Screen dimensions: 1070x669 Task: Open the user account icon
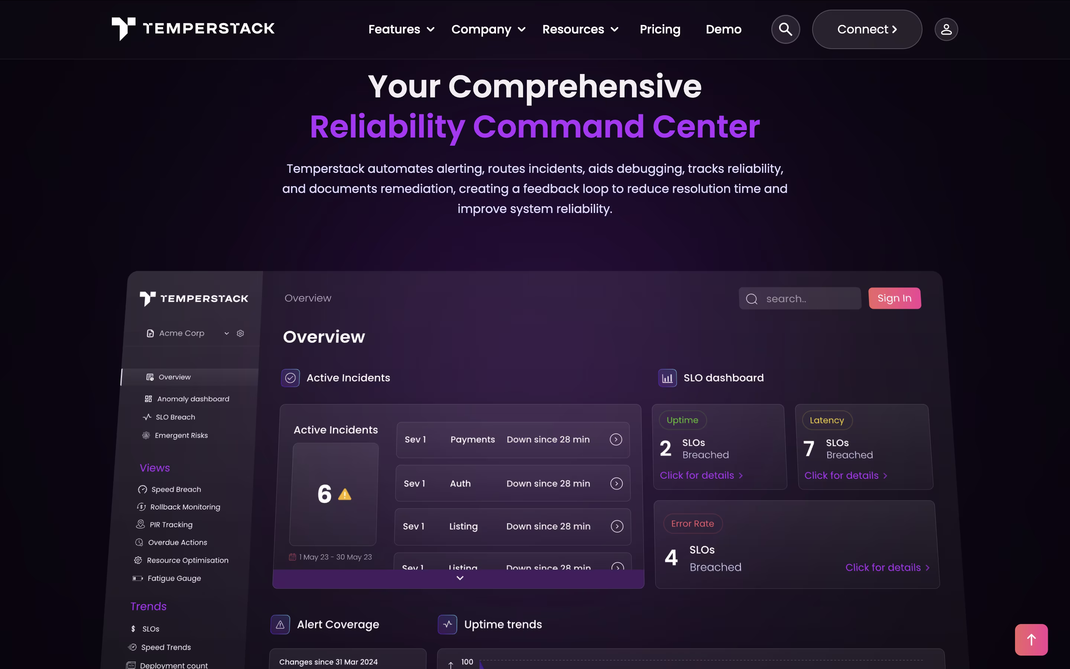point(946,29)
